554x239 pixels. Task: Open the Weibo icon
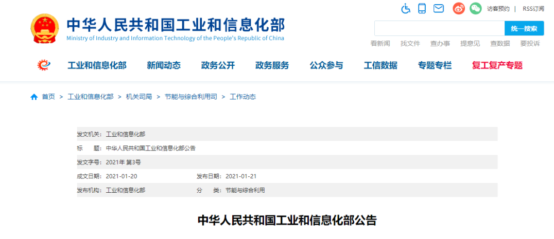point(459,8)
